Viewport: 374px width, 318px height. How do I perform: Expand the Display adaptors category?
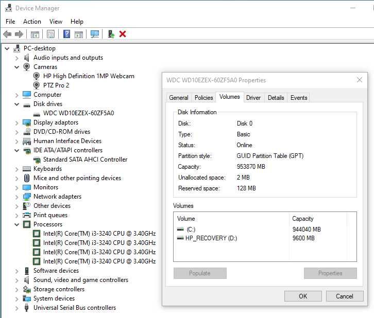(x=16, y=122)
